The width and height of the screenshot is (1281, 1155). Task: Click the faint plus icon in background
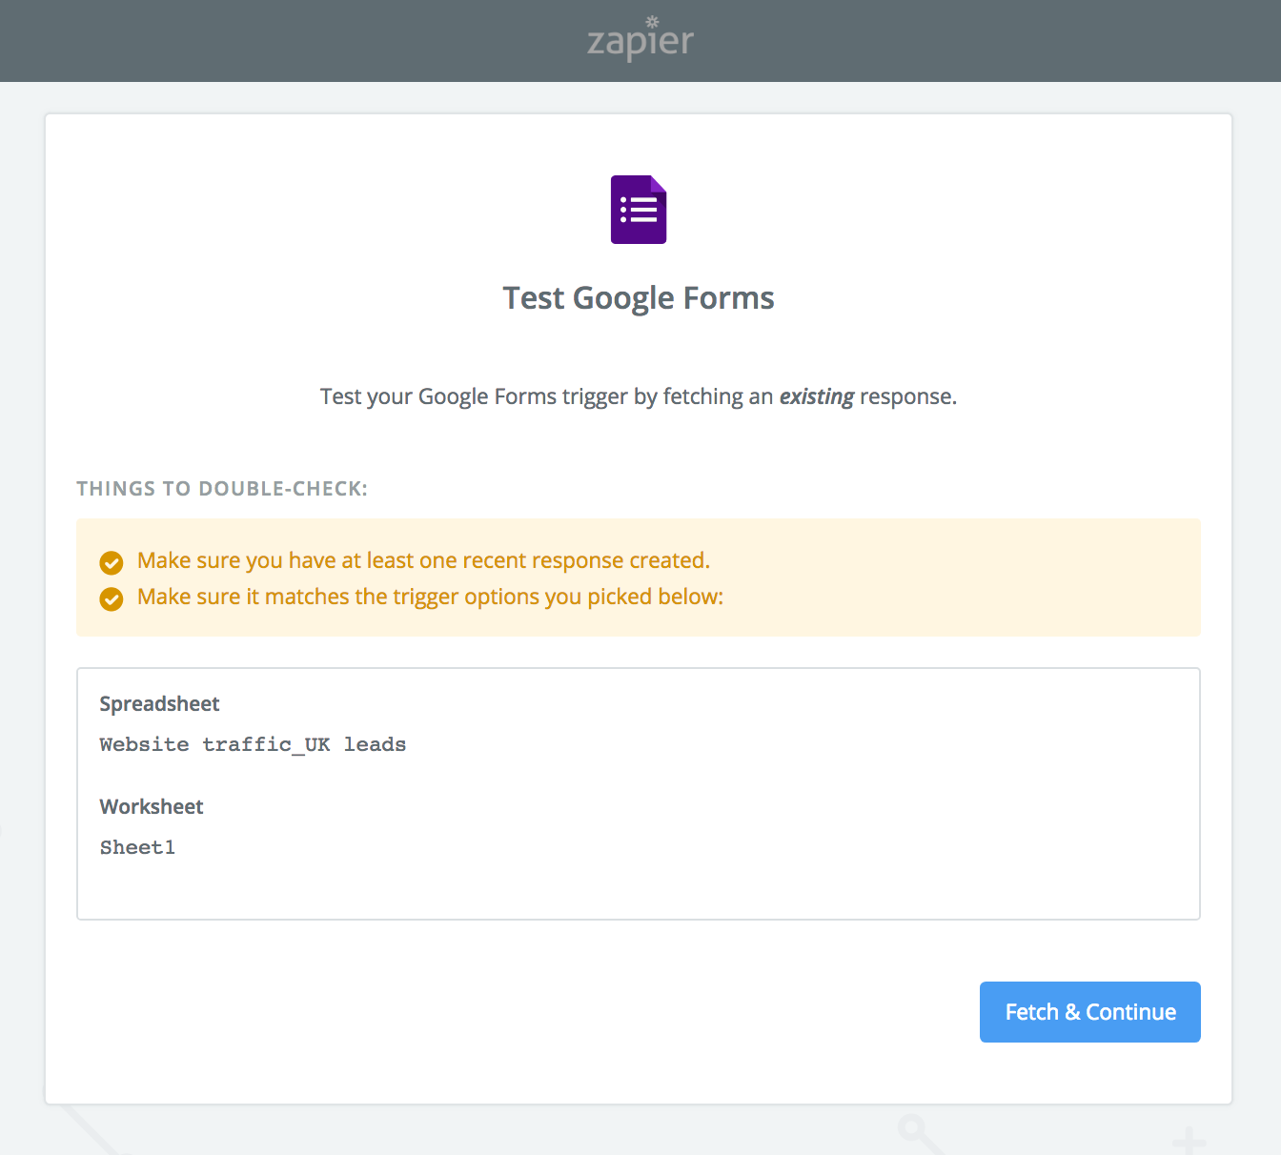tap(1189, 1140)
